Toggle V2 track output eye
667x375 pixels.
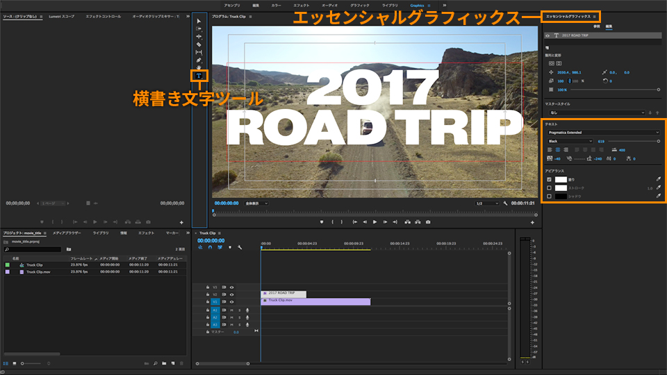click(232, 294)
